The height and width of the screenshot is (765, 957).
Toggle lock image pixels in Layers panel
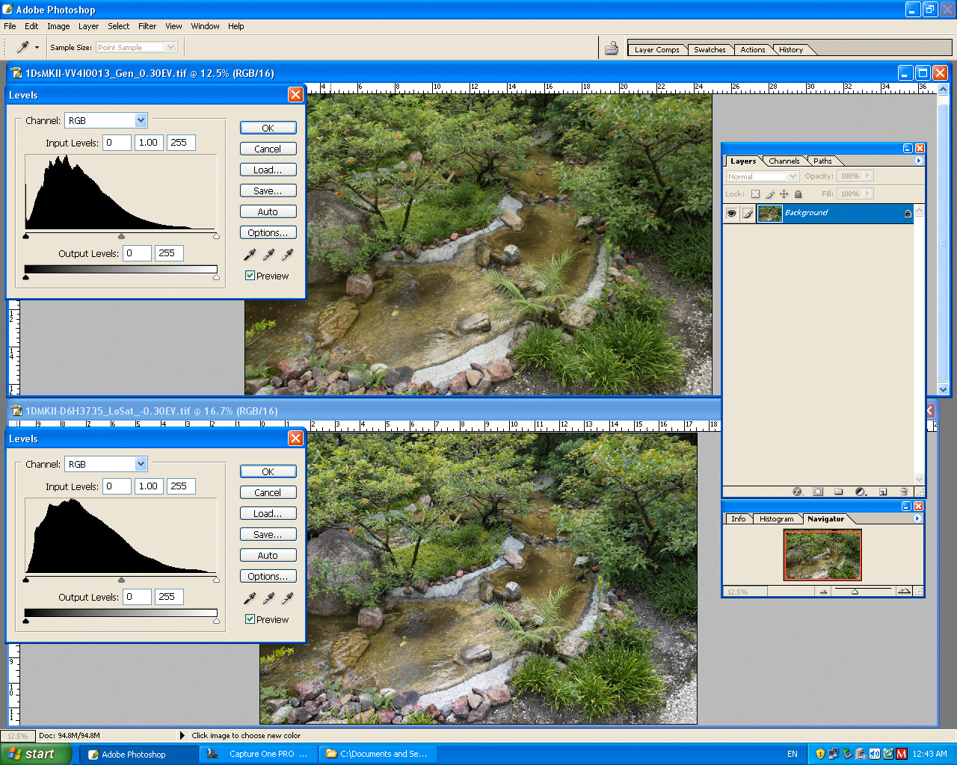pyautogui.click(x=769, y=194)
